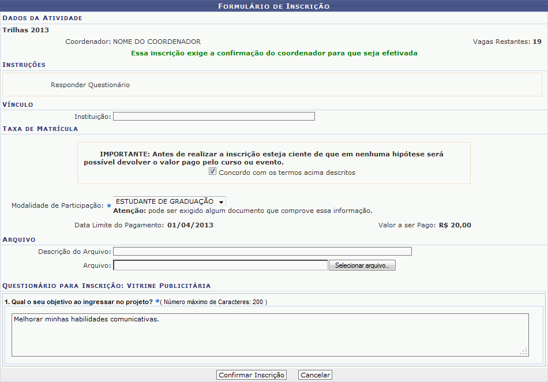Click the blue required star beside Modalidade
This screenshot has width=548, height=382.
tap(108, 205)
